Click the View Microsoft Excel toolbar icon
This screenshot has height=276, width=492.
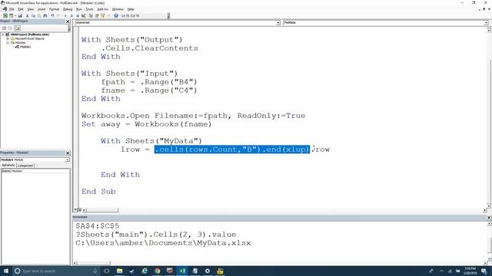[5, 15]
